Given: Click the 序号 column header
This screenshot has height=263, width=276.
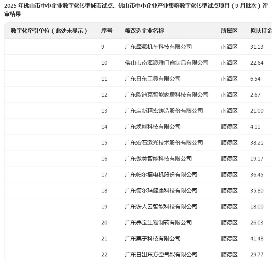Looking at the screenshot, I should [107, 31].
